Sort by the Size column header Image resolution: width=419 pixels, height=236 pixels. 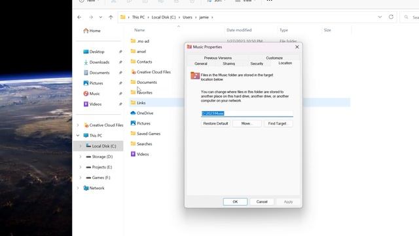coord(327,30)
